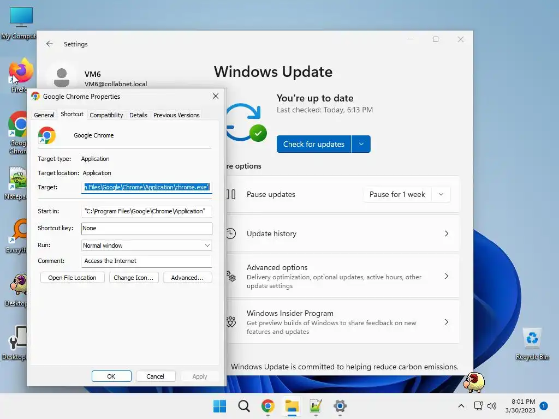Show hidden system tray icons

461,406
